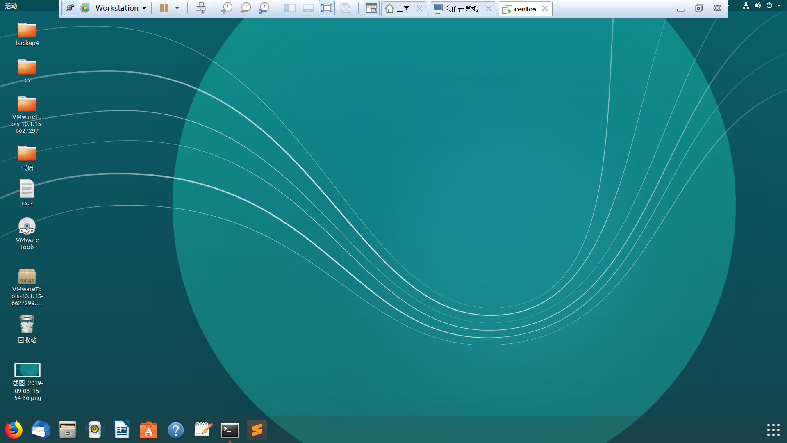Open the power system menu icon
Screen dimensions: 787x443
[769, 6]
